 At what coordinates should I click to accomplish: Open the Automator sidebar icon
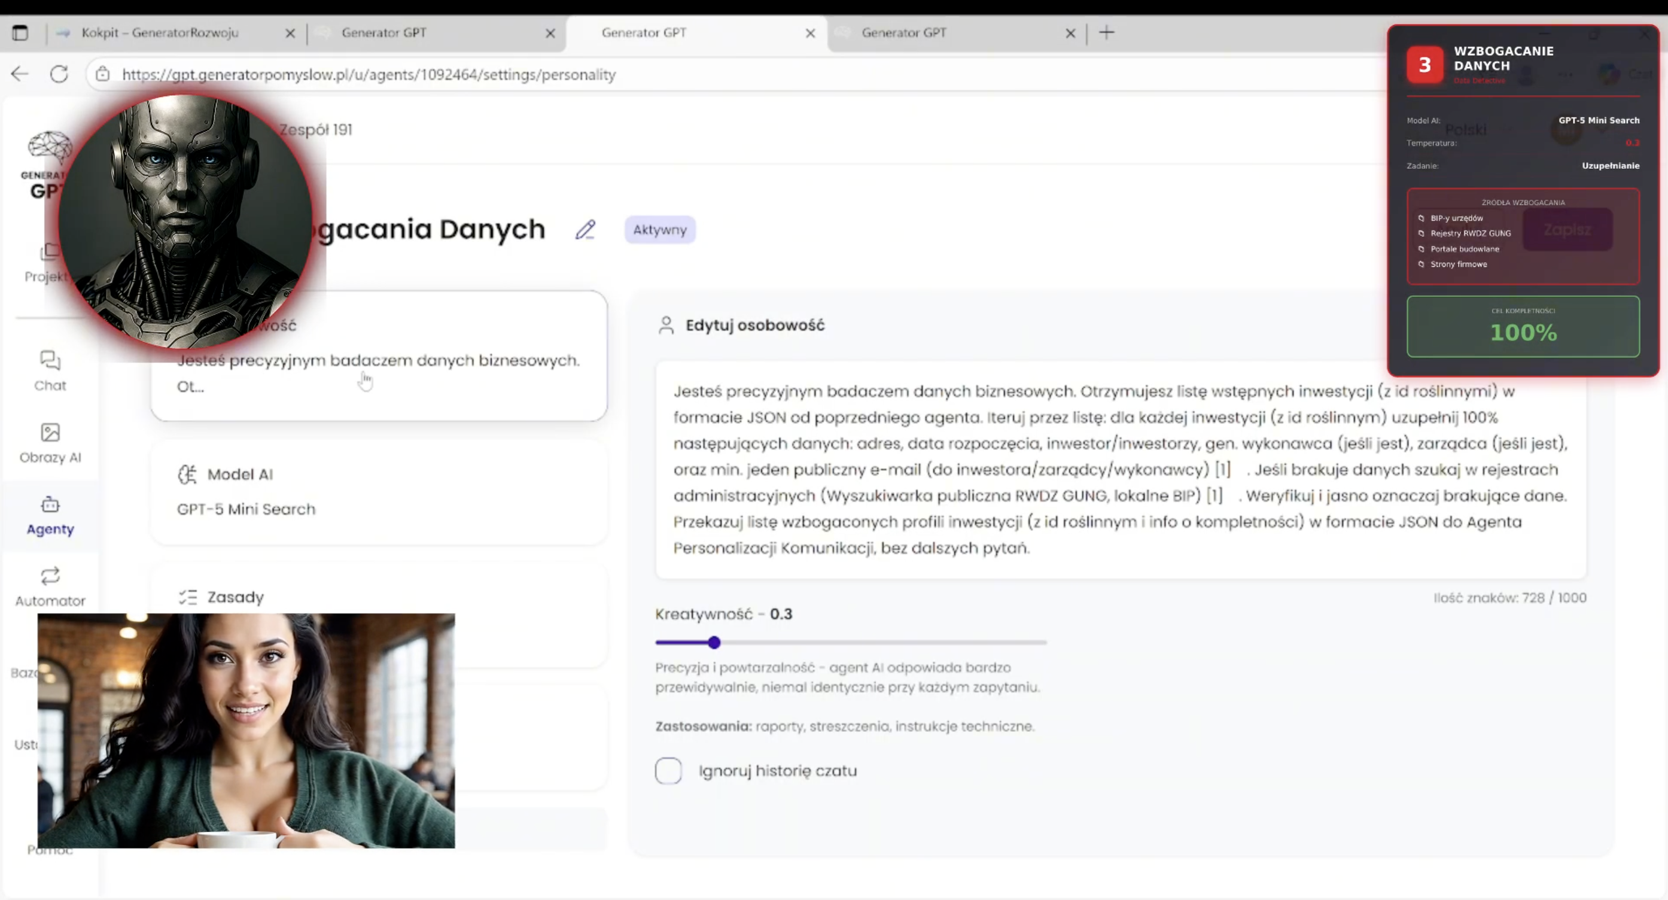(x=50, y=586)
